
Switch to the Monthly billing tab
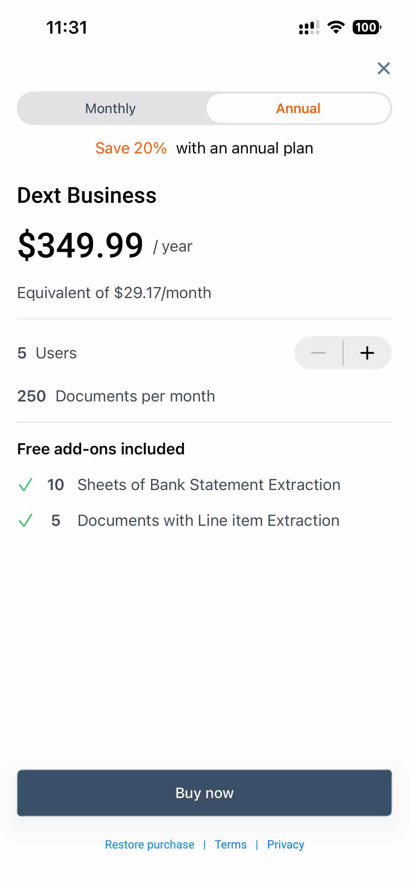[110, 108]
